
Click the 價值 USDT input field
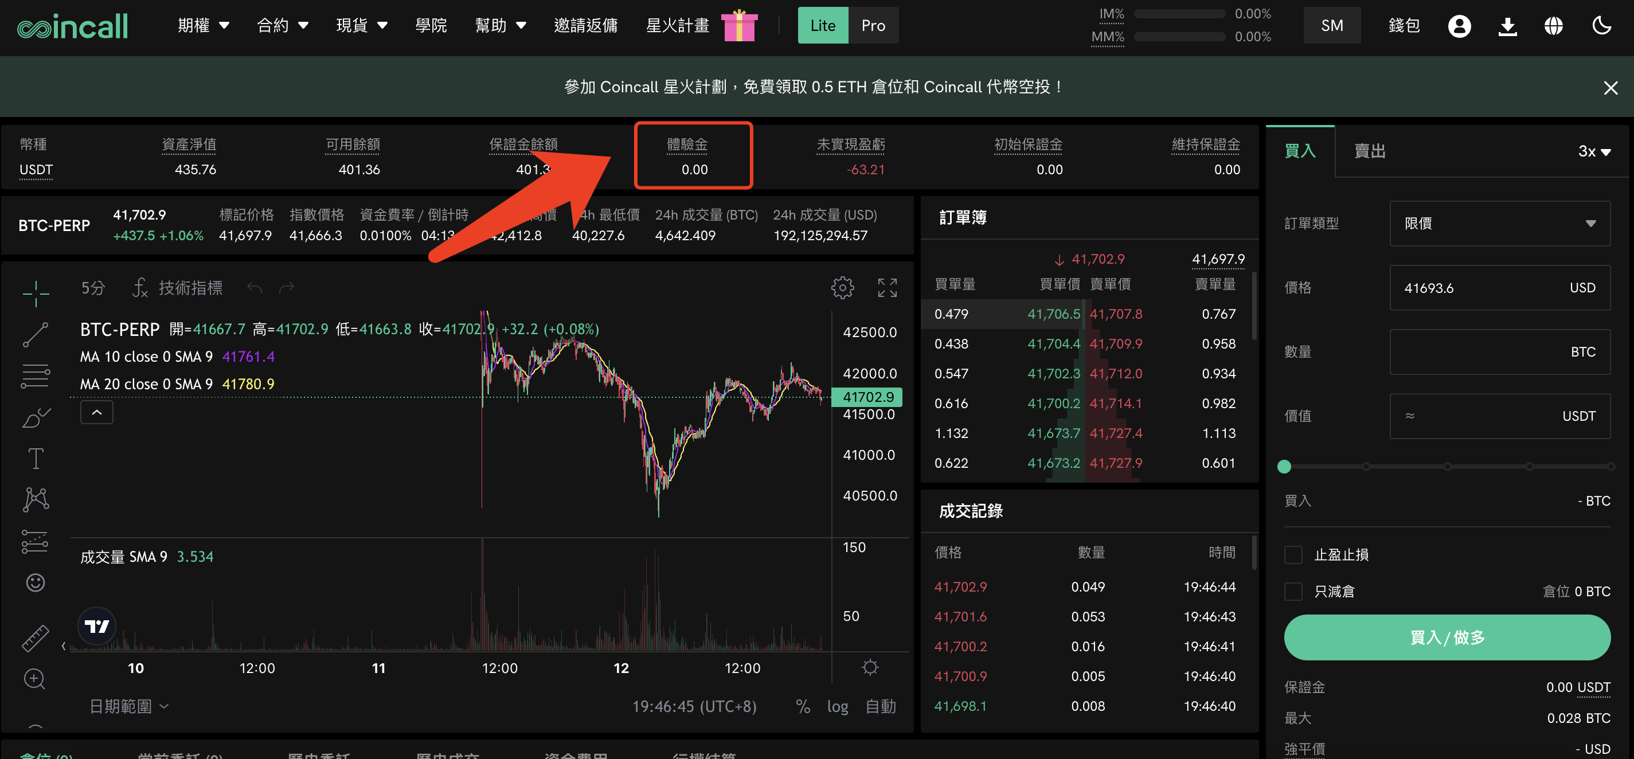(x=1499, y=416)
